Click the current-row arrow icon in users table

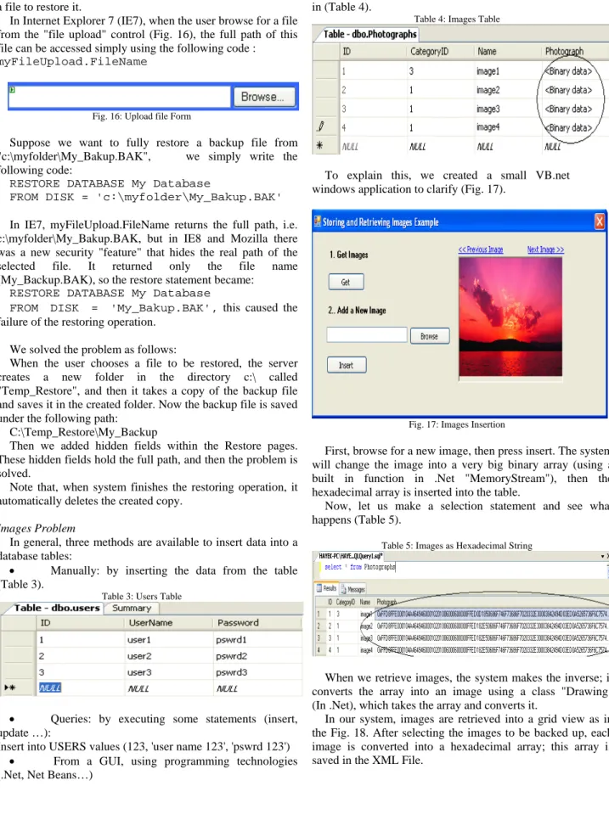click(x=9, y=687)
